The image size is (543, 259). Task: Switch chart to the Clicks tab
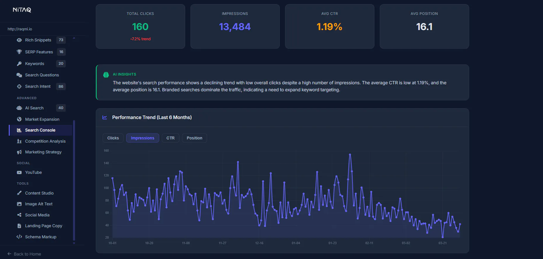point(113,138)
